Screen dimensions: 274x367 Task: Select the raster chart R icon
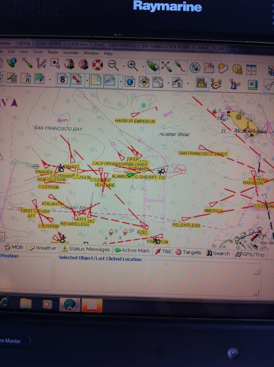26,78
